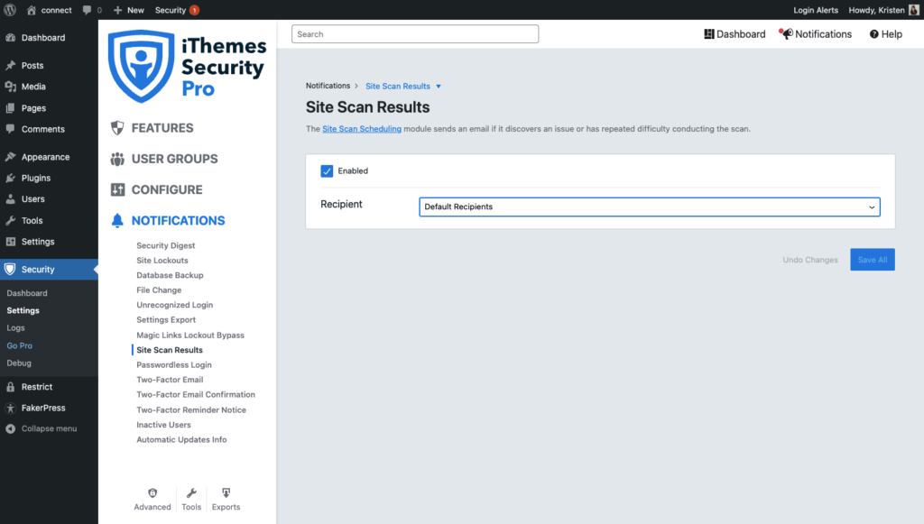Click the Features shield icon
924x524 pixels.
coord(117,128)
